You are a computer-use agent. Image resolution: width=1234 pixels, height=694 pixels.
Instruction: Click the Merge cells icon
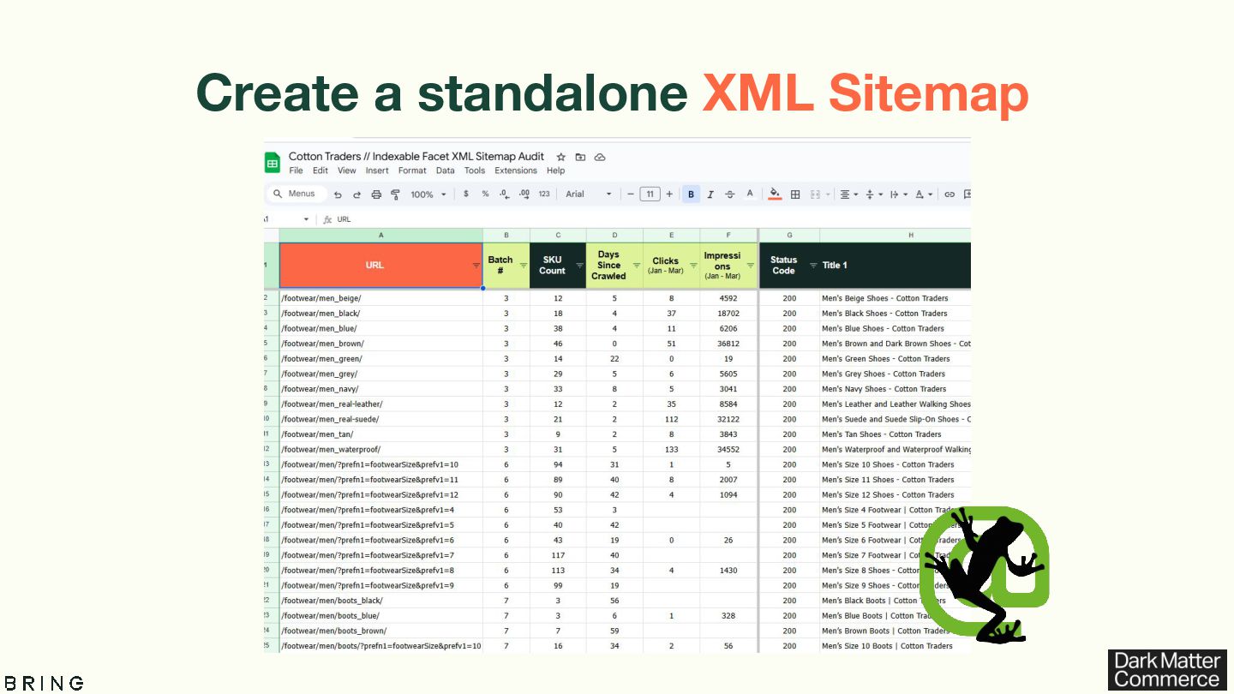point(815,194)
